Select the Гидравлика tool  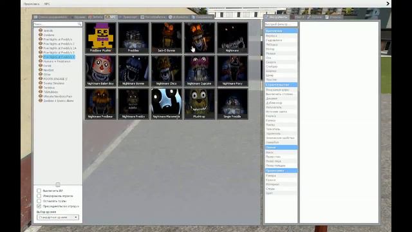(281, 40)
